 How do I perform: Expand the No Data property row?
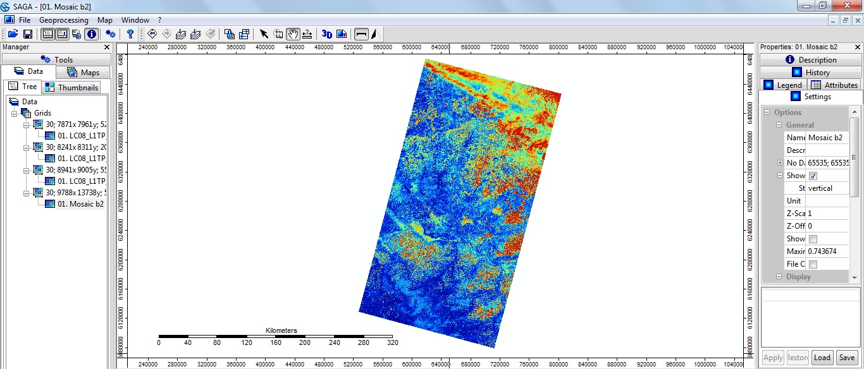[781, 163]
